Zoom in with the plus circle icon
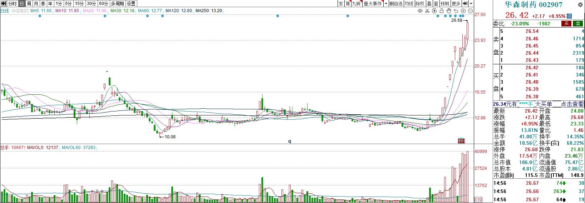The width and height of the screenshot is (585, 203). point(463,11)
